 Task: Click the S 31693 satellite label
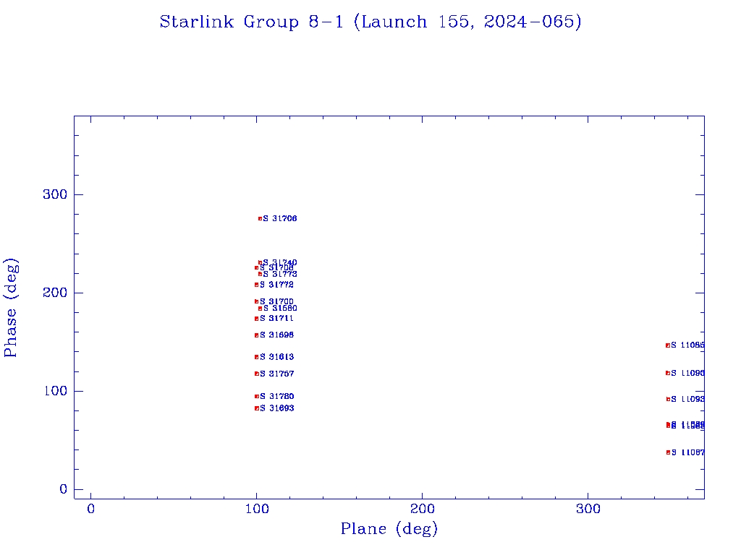coord(276,408)
